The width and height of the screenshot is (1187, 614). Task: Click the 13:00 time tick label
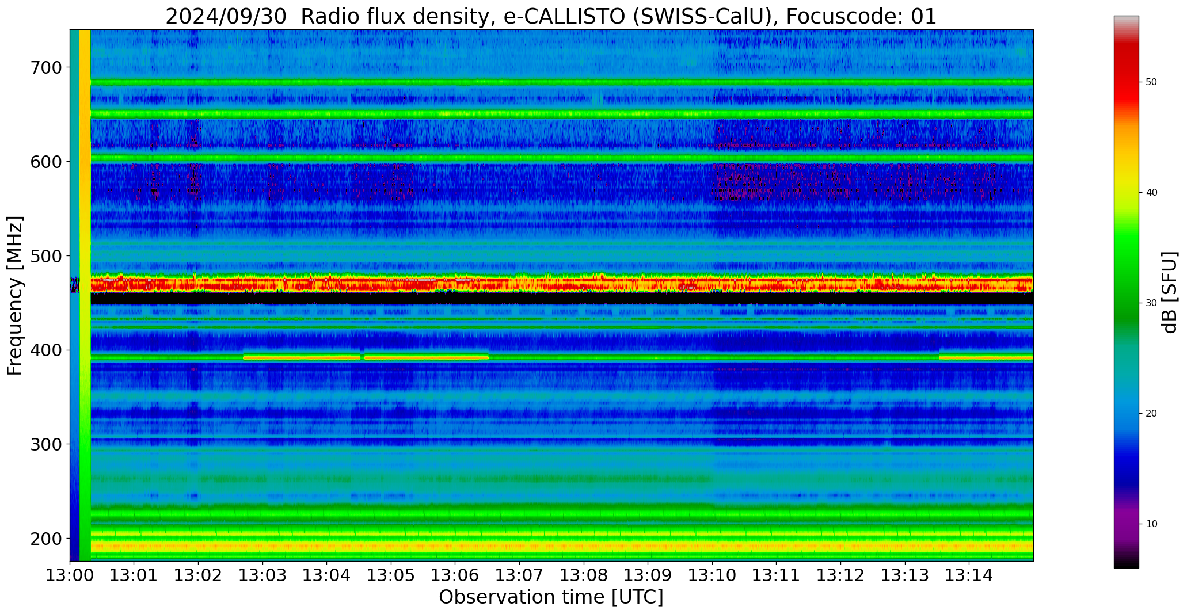(70, 575)
